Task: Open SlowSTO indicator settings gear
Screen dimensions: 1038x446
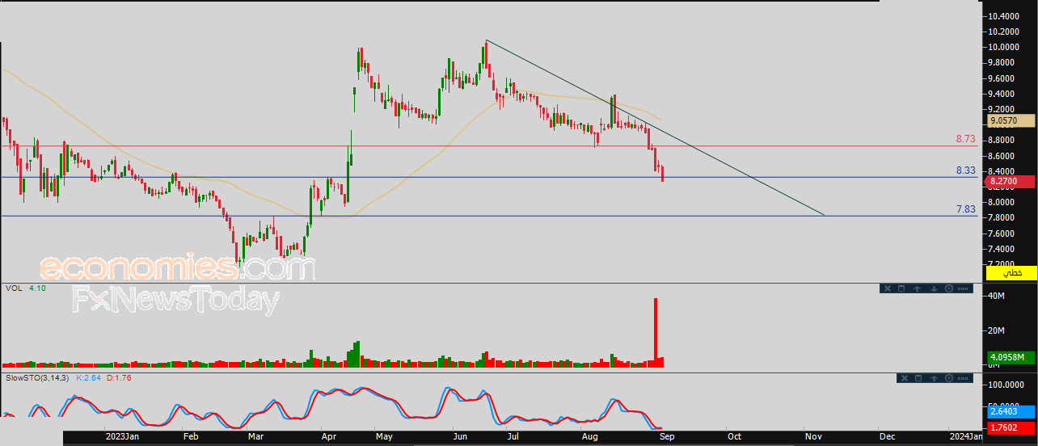Action: (948, 378)
